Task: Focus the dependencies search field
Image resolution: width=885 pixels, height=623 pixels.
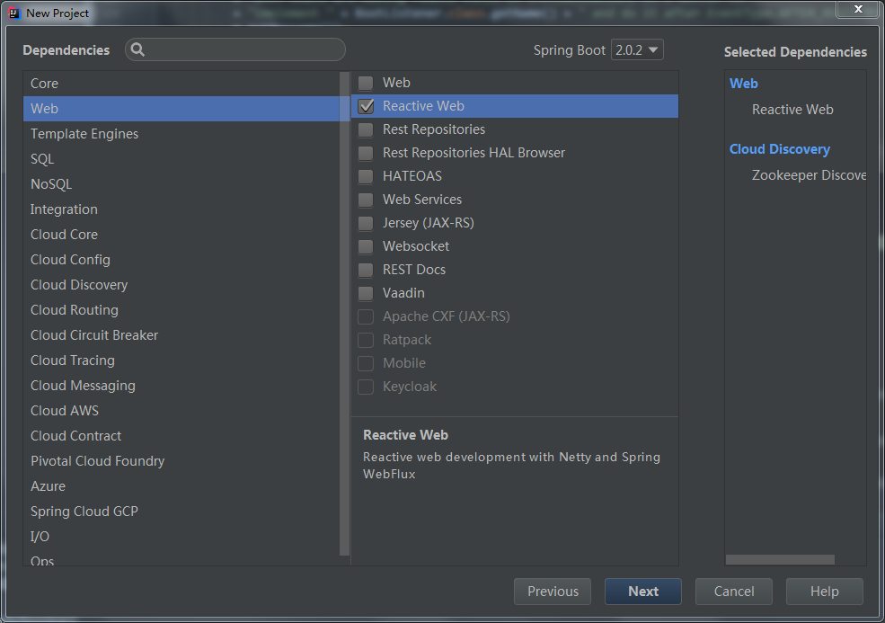Action: click(x=244, y=50)
